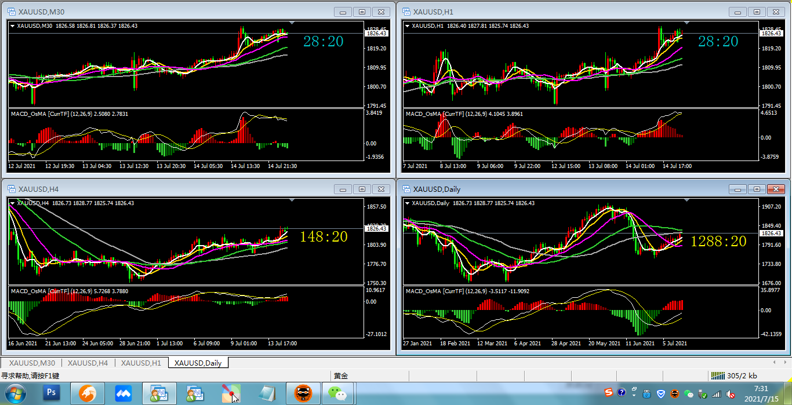Image resolution: width=792 pixels, height=405 pixels.
Task: Click chart shift marker on M30 chart
Action: tap(292, 23)
